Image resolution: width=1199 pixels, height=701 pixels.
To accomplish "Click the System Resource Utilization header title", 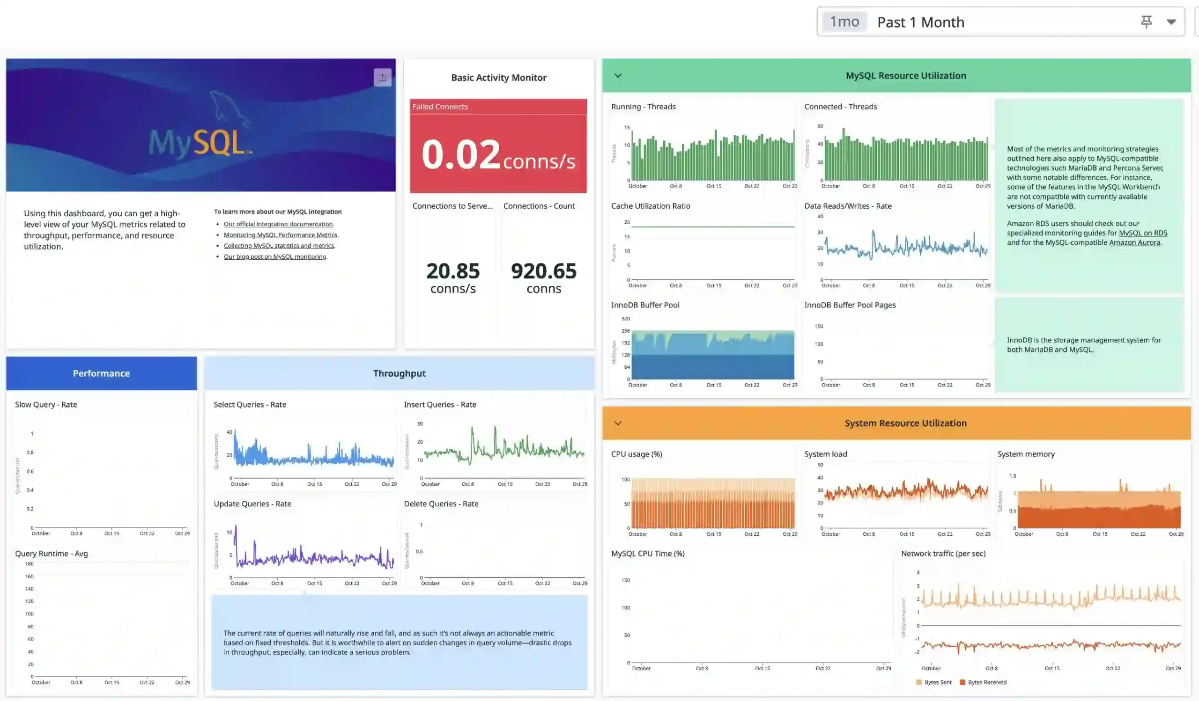I will click(906, 423).
